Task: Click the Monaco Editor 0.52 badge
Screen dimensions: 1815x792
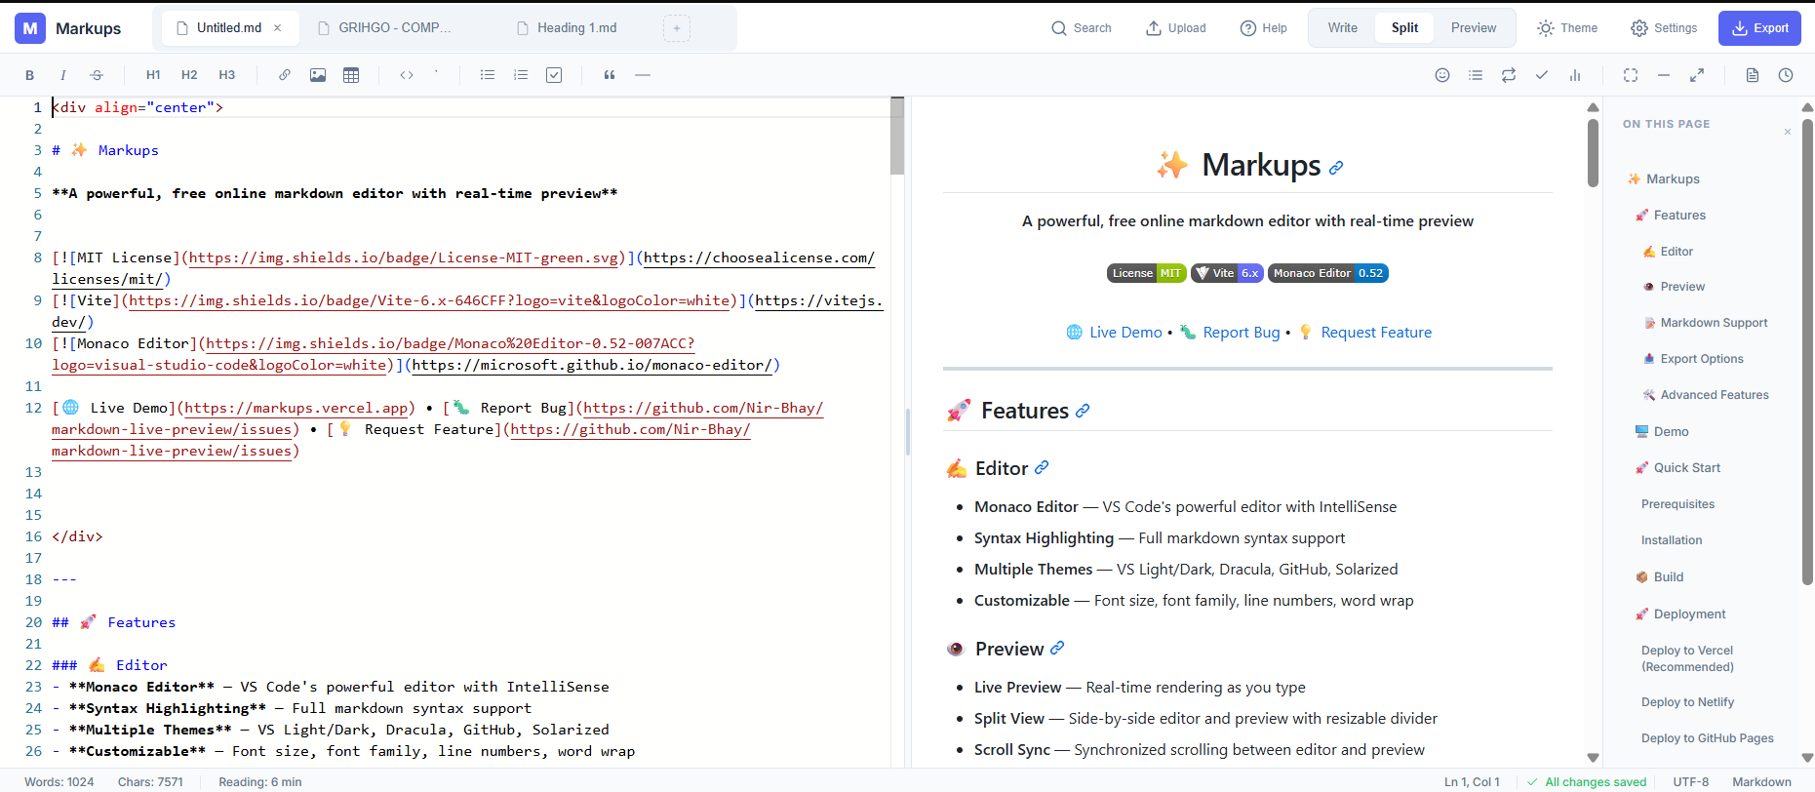Action: coord(1328,273)
